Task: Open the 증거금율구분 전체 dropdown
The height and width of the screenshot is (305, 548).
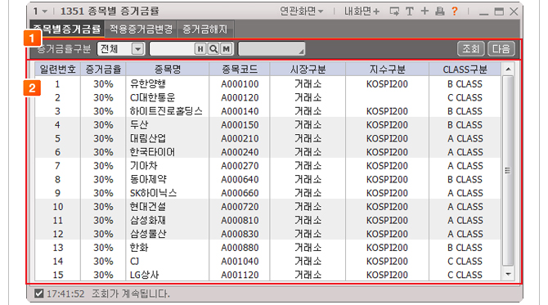Action: 138,49
